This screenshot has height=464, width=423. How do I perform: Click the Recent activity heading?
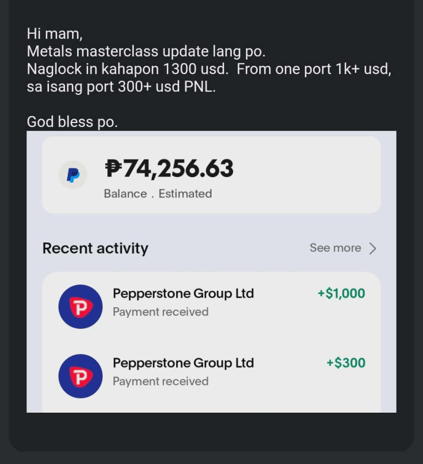(95, 248)
